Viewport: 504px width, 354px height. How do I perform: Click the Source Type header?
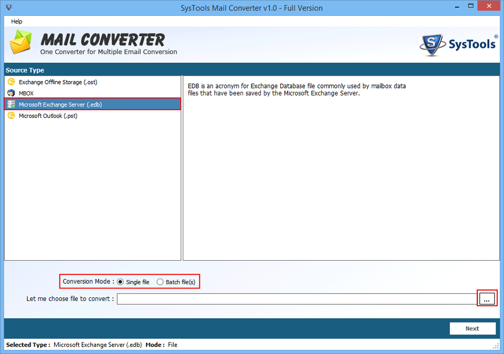tap(25, 70)
